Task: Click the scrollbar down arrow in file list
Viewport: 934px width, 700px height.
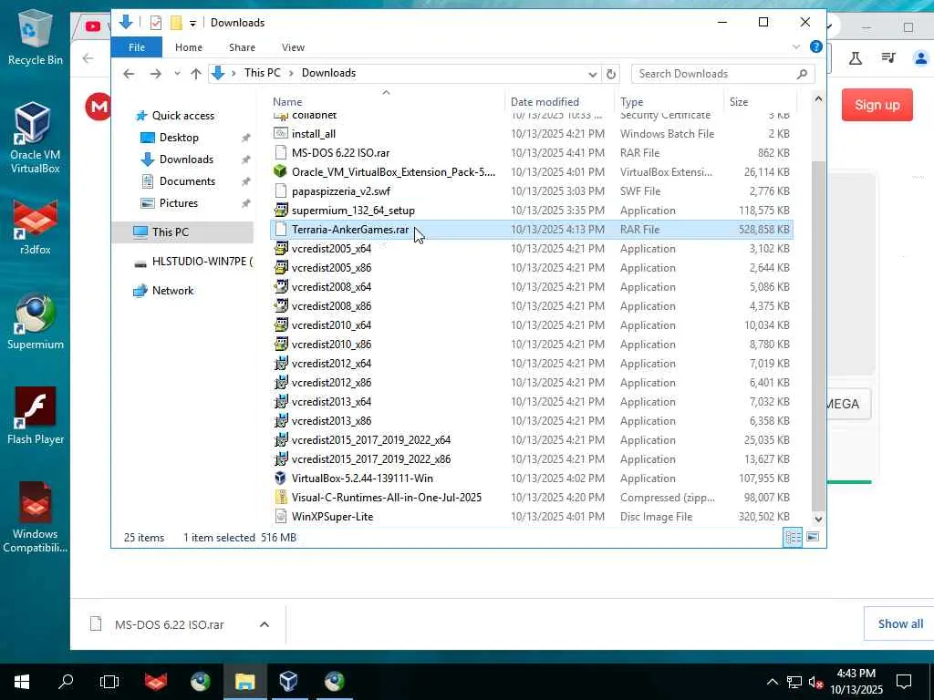Action: [x=818, y=519]
